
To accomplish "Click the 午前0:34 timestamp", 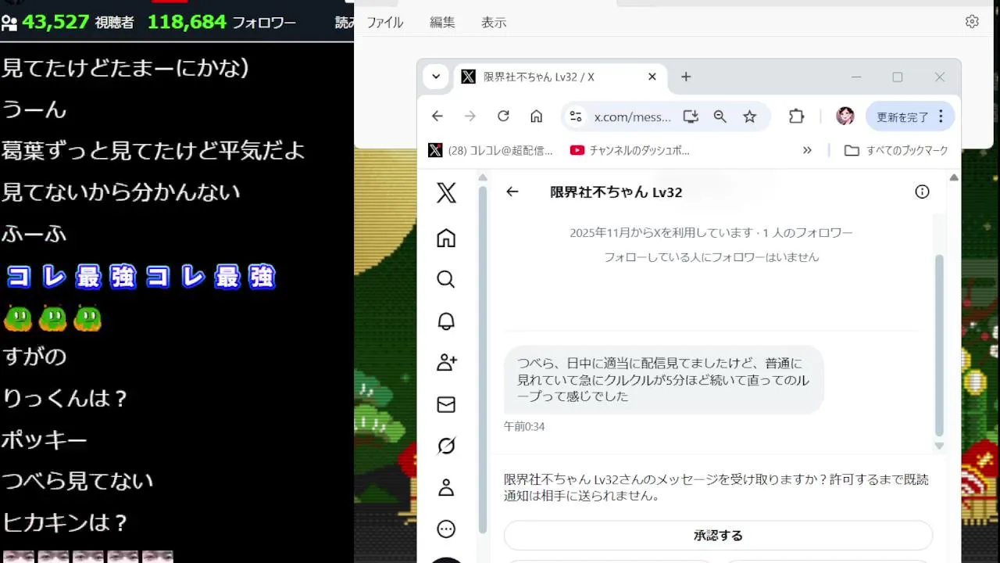I will [524, 427].
